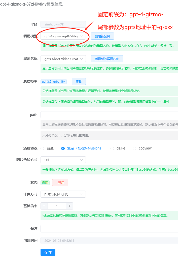Click the chevron arrow in 平台 select

pos(81,24)
